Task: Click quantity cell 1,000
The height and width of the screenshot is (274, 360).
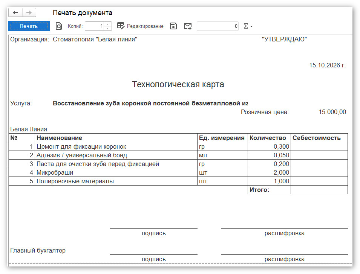Action: (269, 181)
